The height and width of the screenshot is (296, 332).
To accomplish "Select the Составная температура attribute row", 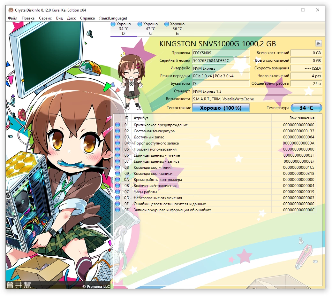I will click(215, 131).
